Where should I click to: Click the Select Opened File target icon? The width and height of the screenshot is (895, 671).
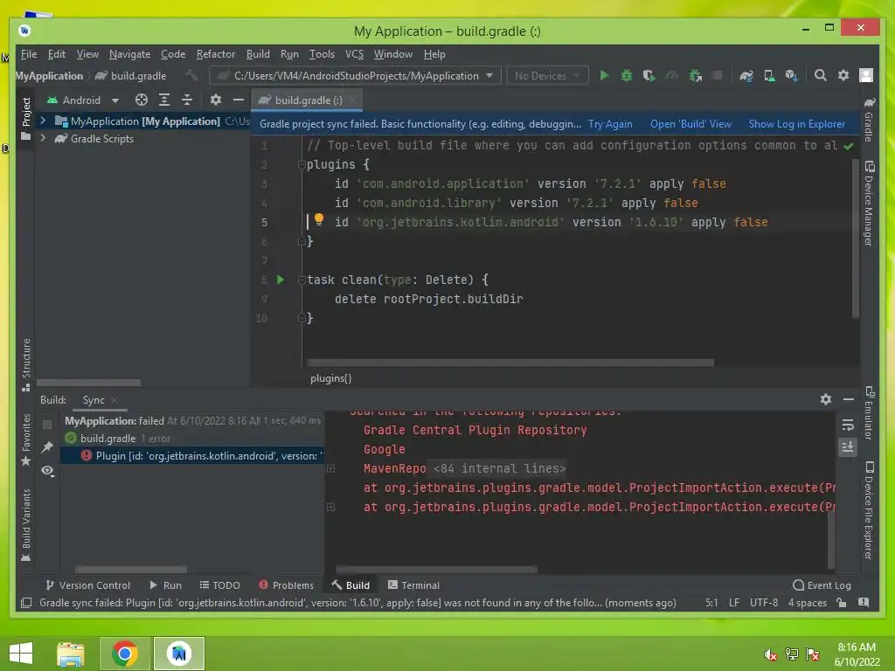pos(142,100)
